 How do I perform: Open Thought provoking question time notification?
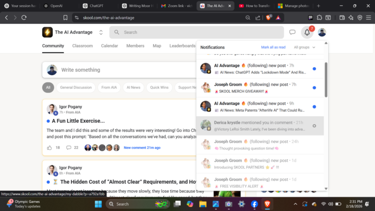point(260,145)
